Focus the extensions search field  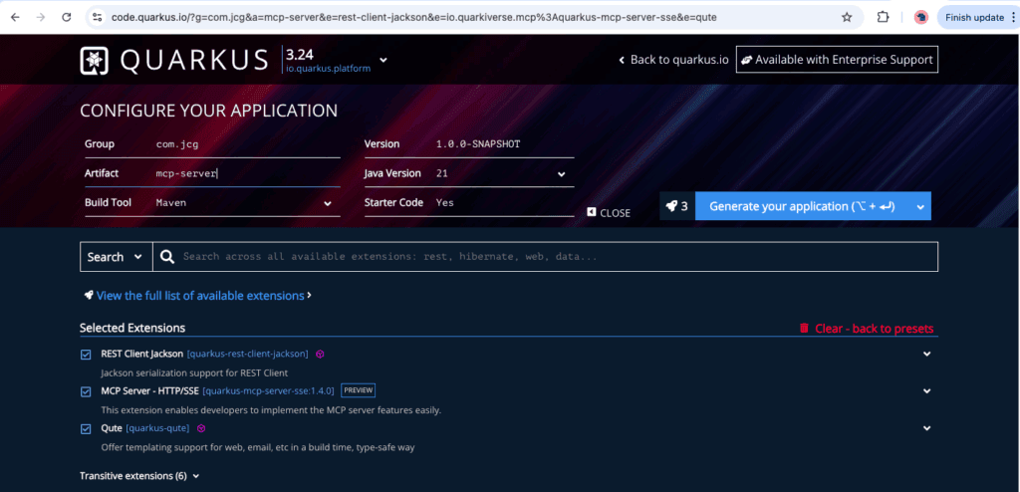tap(558, 256)
